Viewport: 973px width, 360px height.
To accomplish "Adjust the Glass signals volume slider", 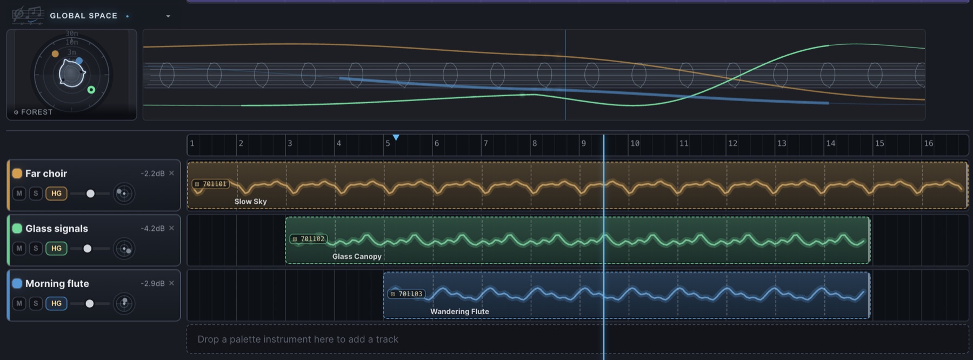I will click(x=90, y=249).
